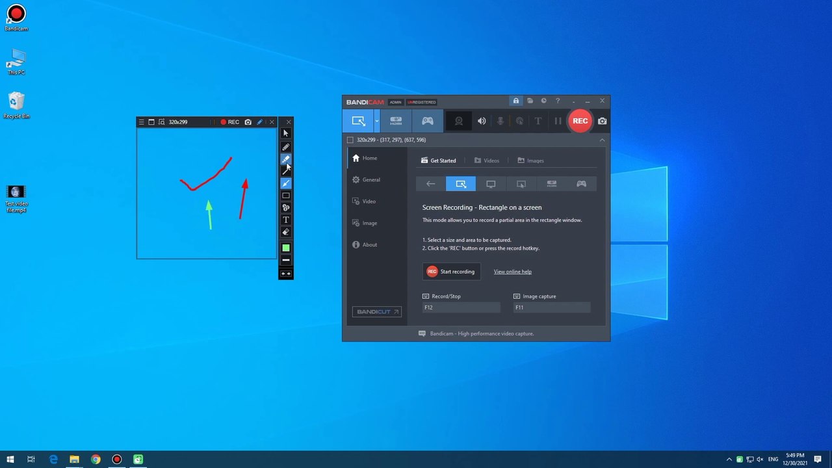Screen dimensions: 832x468
Task: Click the find window selector icon
Action: [x=161, y=122]
